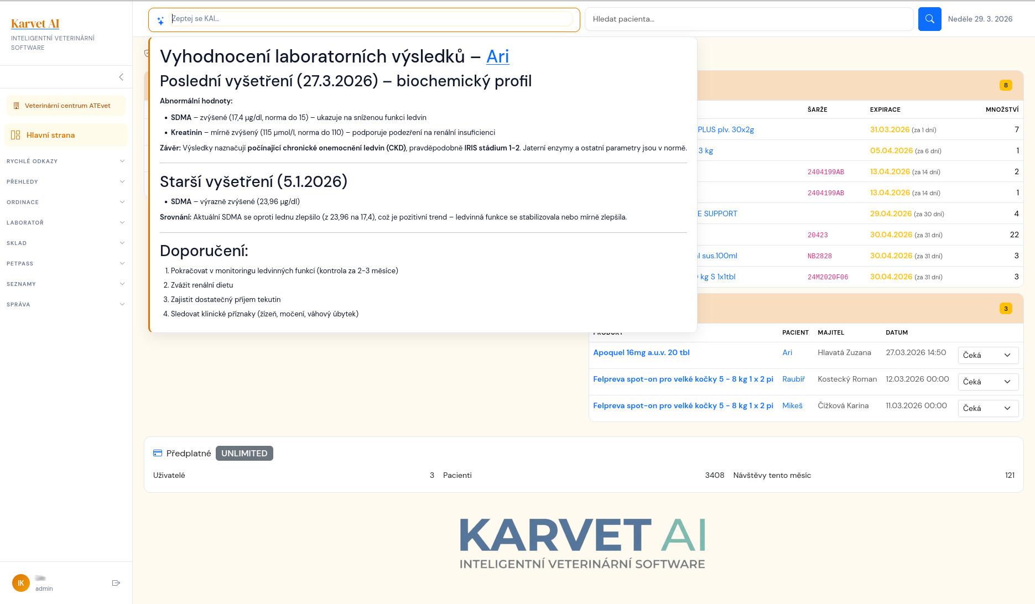Screen dimensions: 1035x604
Task: Expand the Sklad menu section
Action: 66,243
